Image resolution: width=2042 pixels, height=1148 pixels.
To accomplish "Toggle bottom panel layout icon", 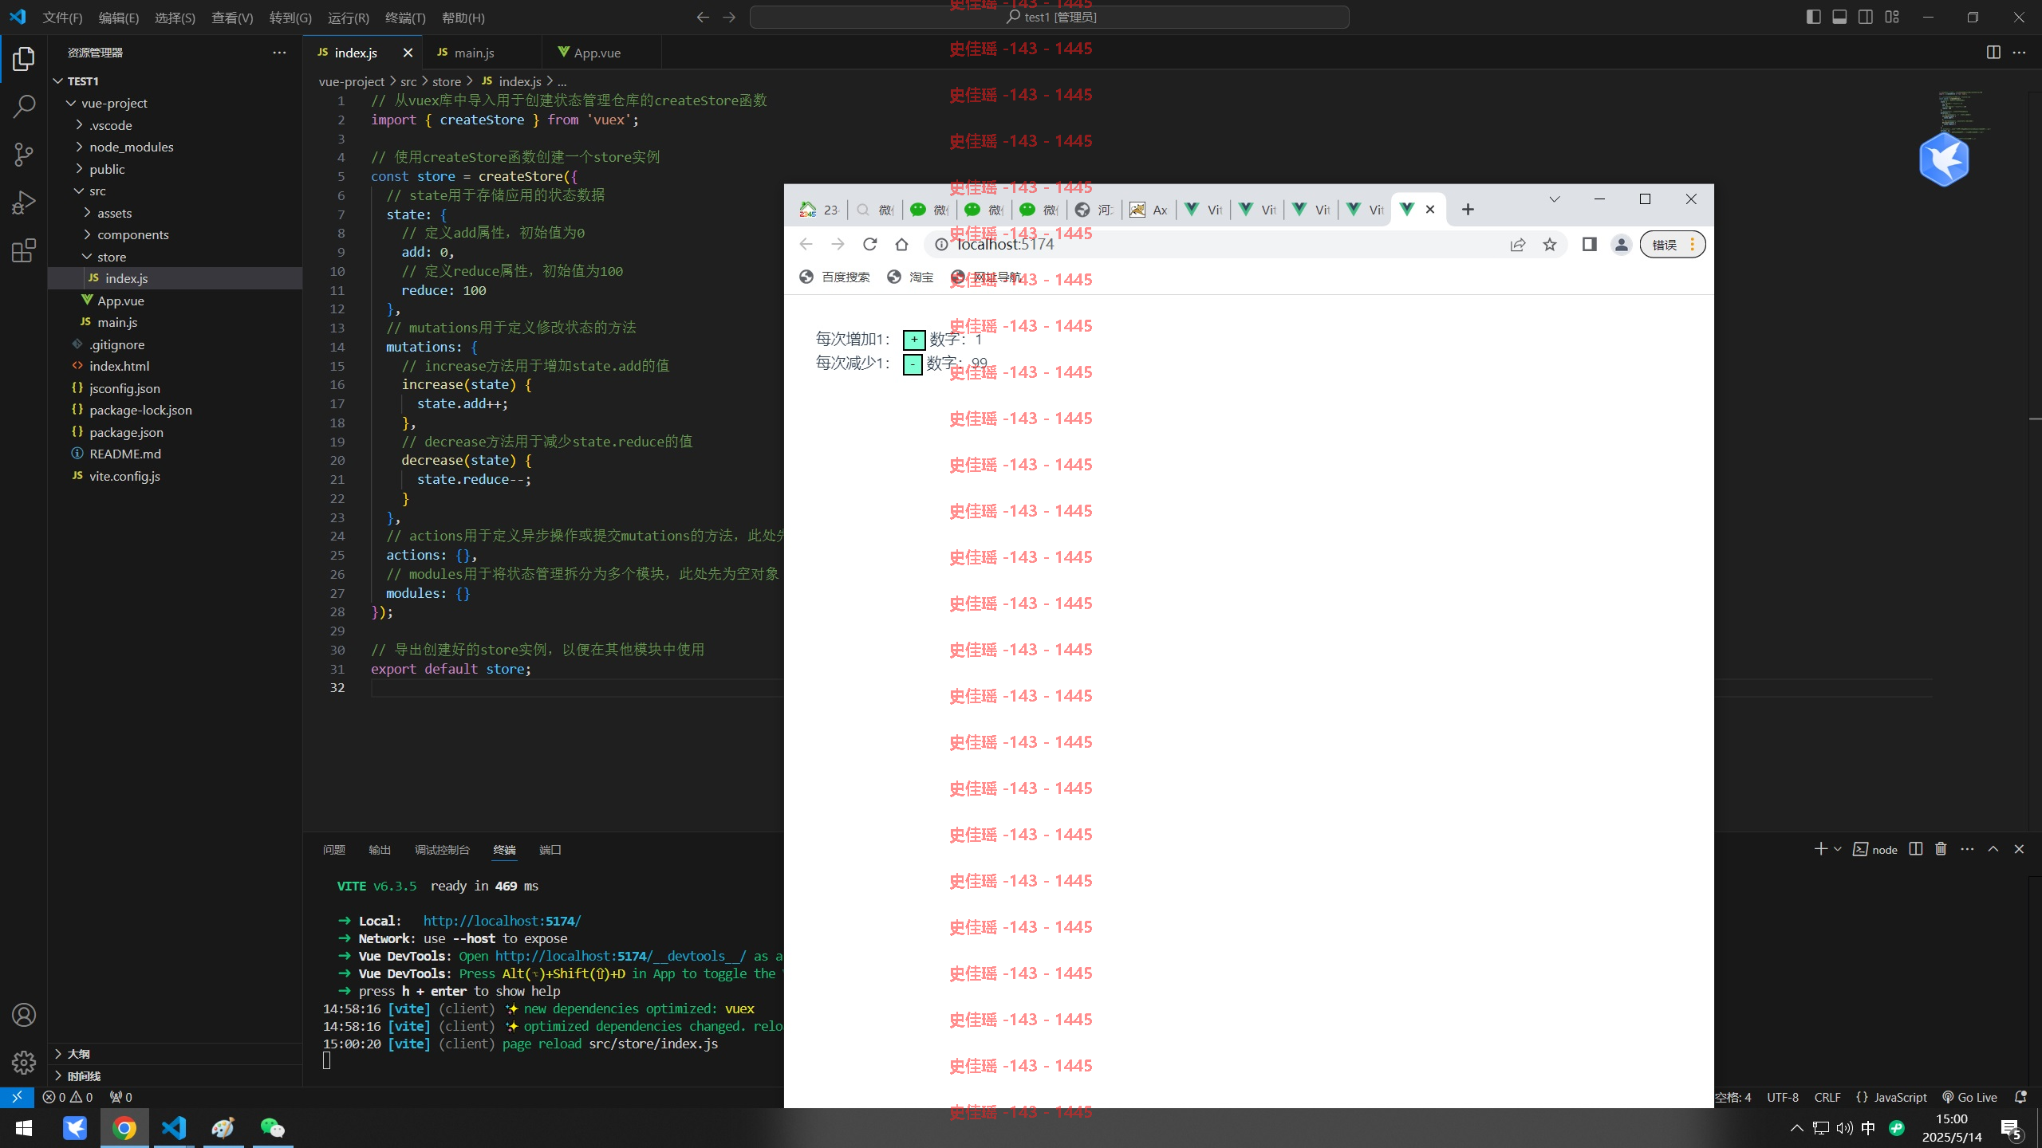I will coord(1839,18).
